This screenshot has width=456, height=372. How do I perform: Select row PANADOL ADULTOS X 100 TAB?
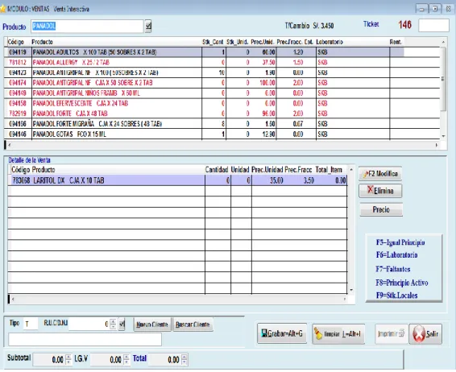[204, 52]
